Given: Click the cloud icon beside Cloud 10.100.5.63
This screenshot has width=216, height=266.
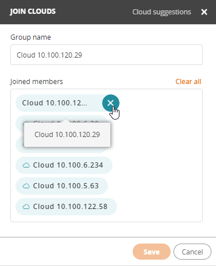Looking at the screenshot, I should [x=26, y=186].
